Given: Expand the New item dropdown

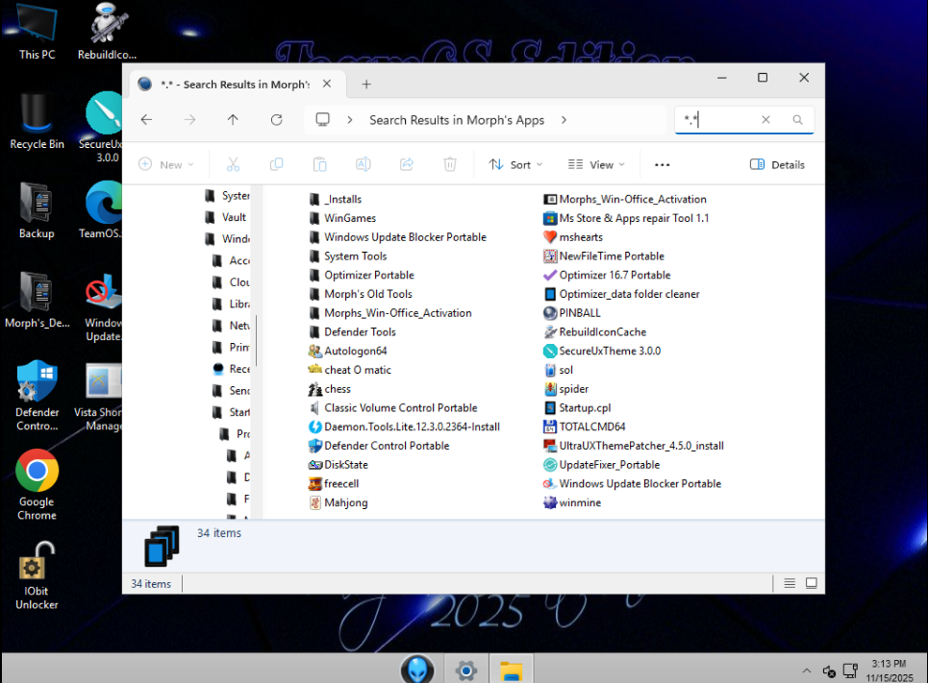Looking at the screenshot, I should pos(166,164).
